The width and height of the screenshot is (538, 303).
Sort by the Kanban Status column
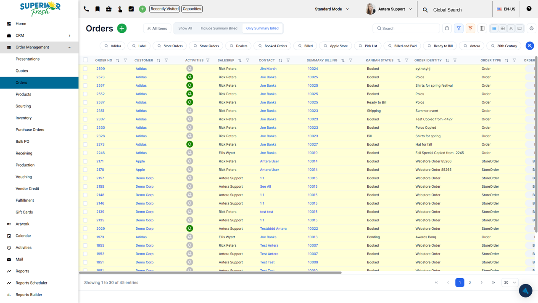click(x=399, y=60)
